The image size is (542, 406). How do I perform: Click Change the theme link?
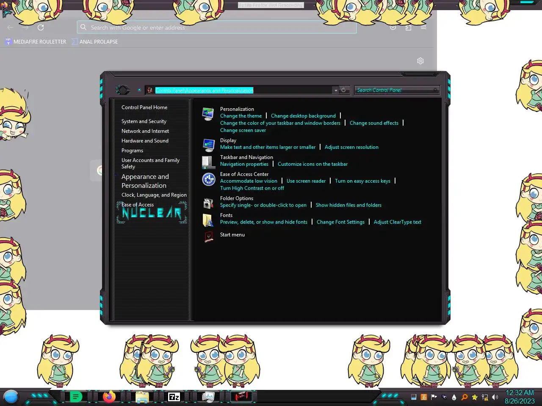pyautogui.click(x=241, y=116)
